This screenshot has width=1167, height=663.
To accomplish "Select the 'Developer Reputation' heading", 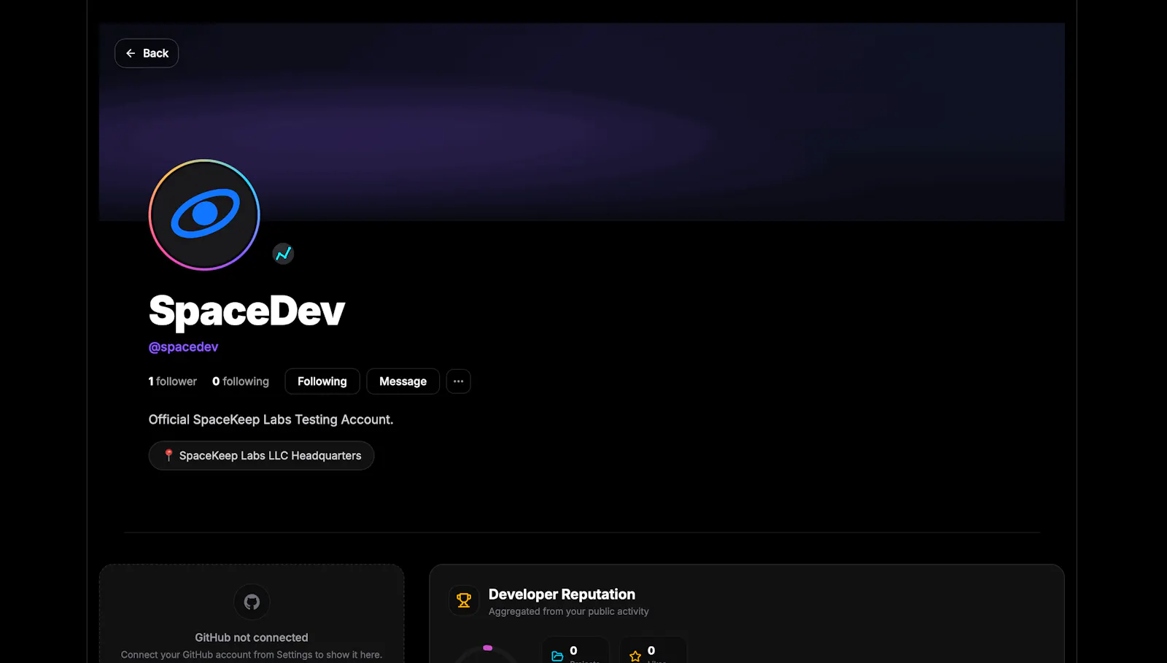I will coord(562,594).
